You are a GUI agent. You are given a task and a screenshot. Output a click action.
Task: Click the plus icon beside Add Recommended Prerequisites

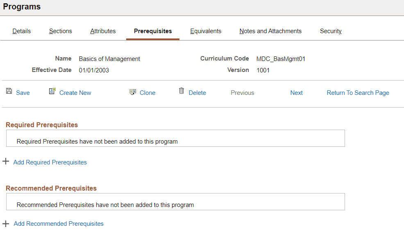click(6, 224)
